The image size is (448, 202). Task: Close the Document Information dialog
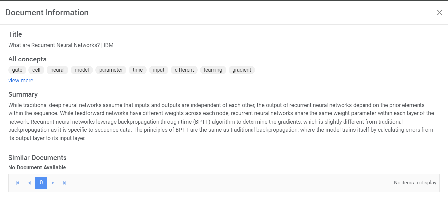(x=439, y=13)
